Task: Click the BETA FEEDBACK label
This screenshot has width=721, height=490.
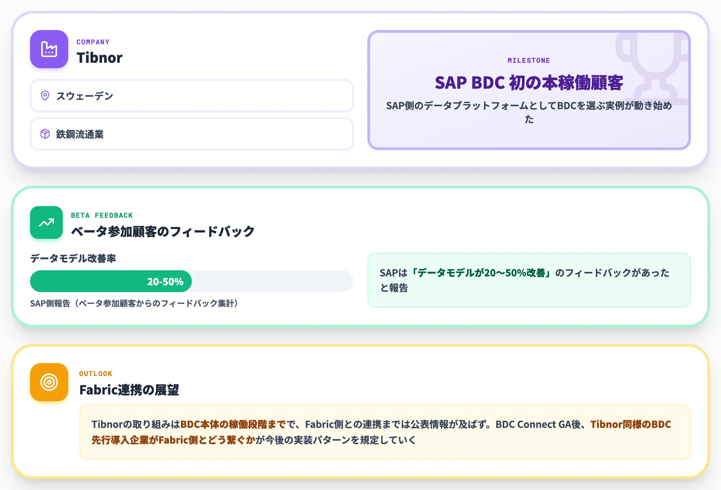Action: pyautogui.click(x=102, y=215)
